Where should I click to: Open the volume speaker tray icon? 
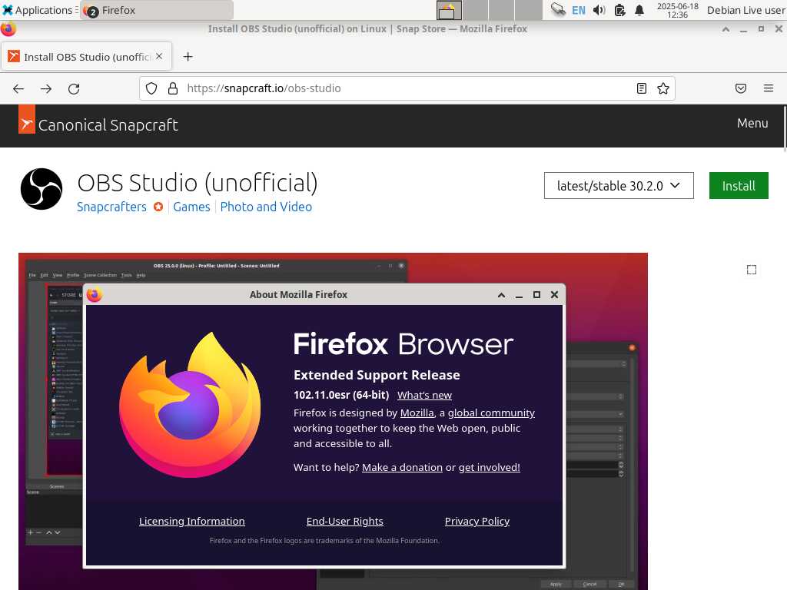(x=599, y=10)
